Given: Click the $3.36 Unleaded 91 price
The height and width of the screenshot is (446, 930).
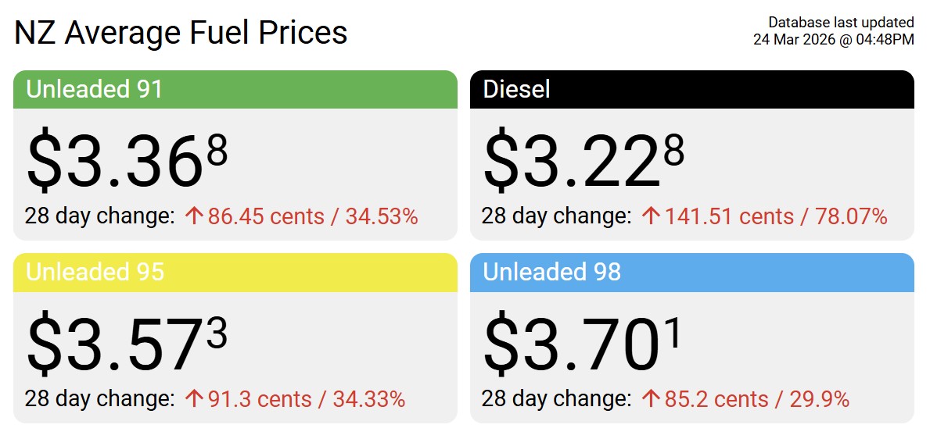Looking at the screenshot, I should tap(127, 162).
